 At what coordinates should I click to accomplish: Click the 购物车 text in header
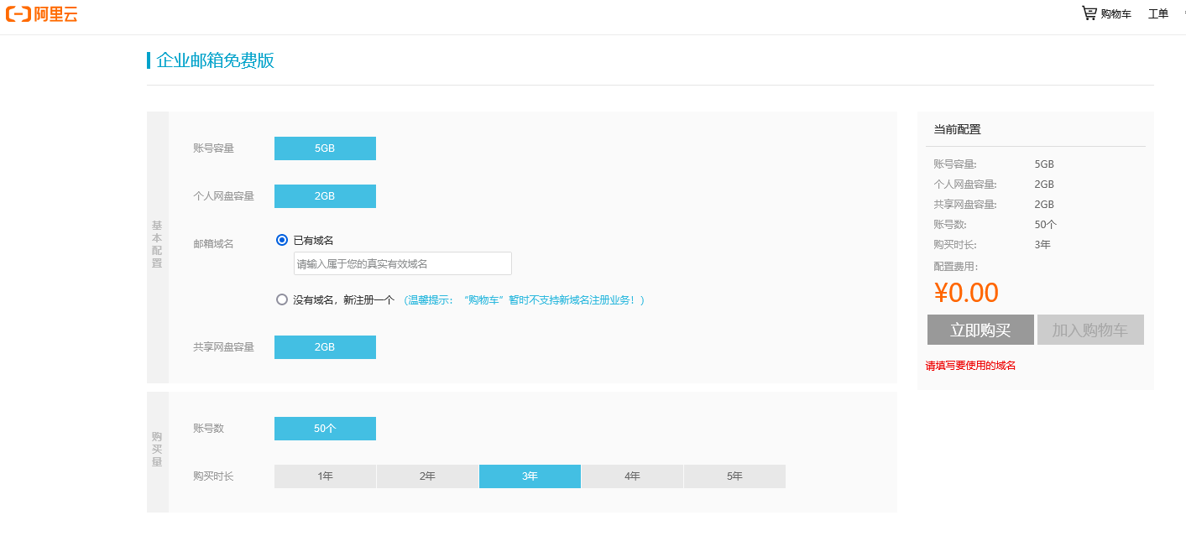1115,14
